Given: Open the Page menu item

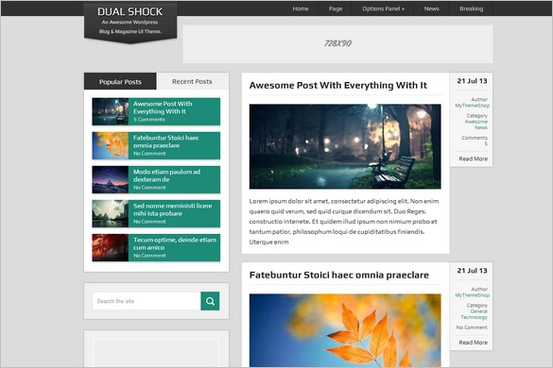Looking at the screenshot, I should click(336, 8).
